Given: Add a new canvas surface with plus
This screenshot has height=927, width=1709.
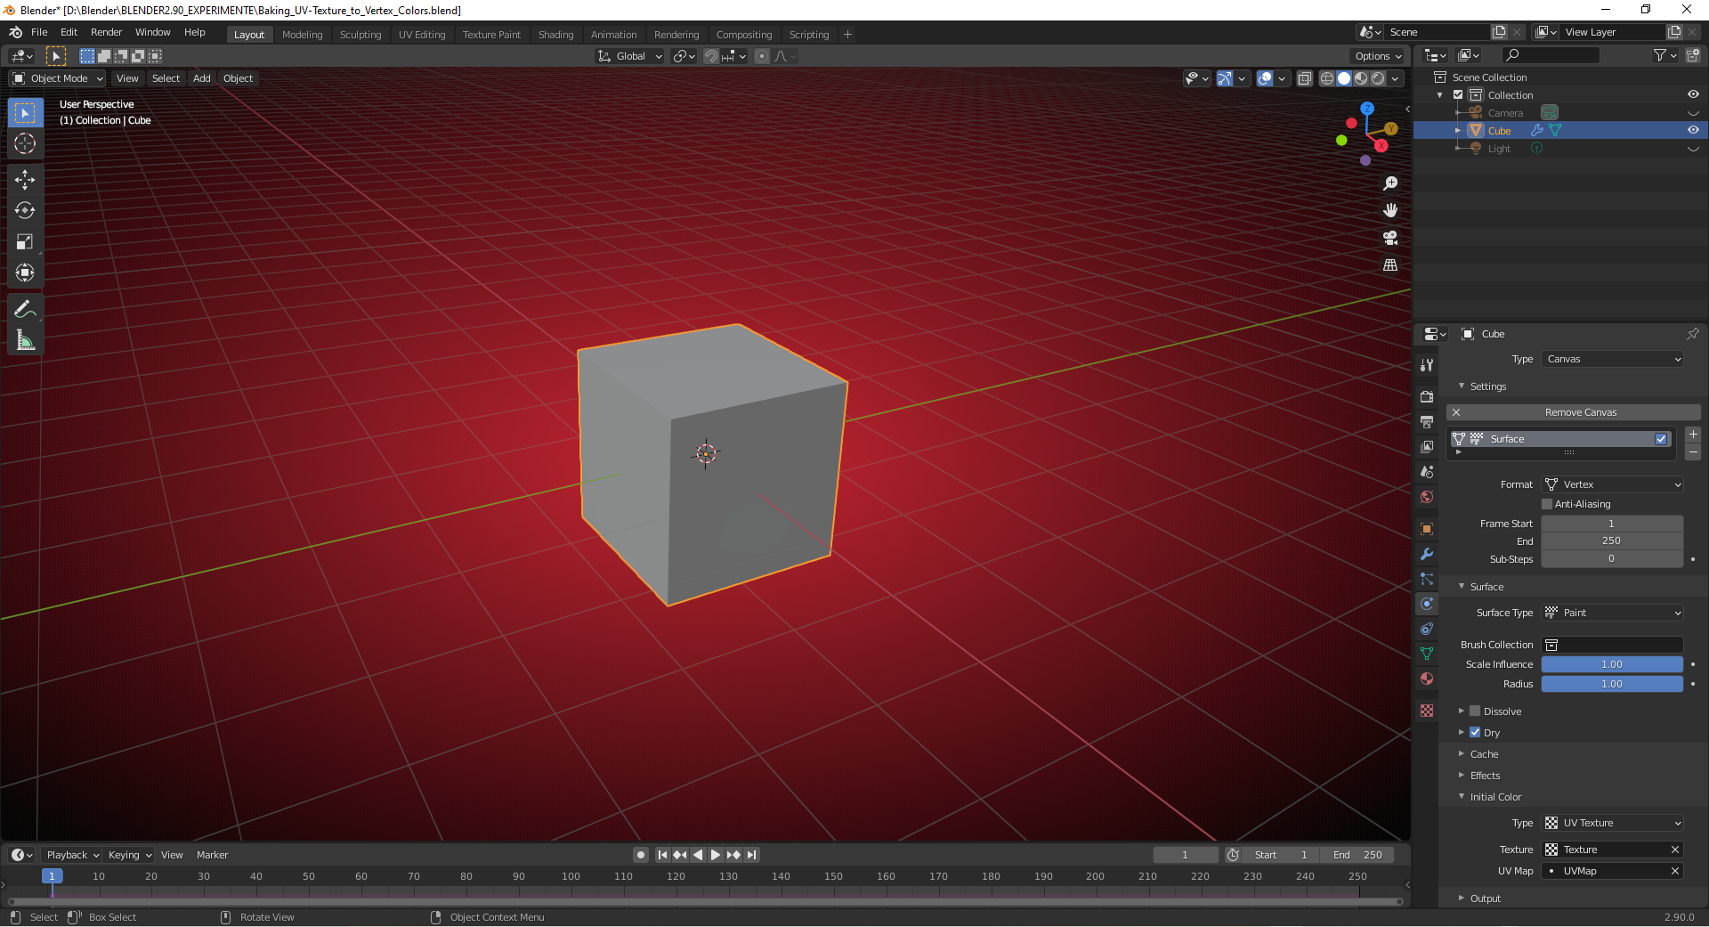Looking at the screenshot, I should point(1693,435).
